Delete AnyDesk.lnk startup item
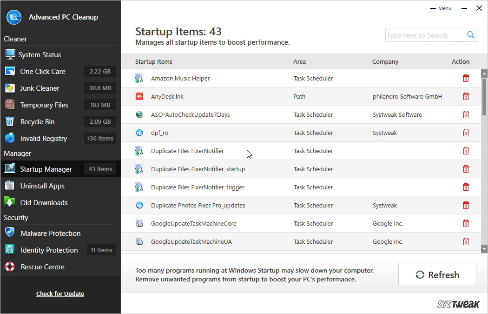The image size is (488, 314). click(x=466, y=96)
